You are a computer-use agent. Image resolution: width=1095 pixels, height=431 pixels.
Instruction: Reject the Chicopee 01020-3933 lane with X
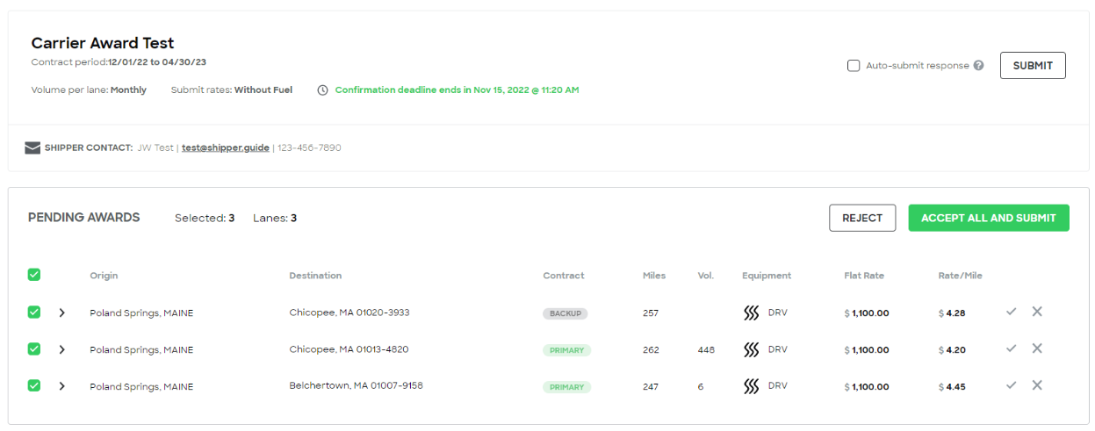click(1037, 312)
